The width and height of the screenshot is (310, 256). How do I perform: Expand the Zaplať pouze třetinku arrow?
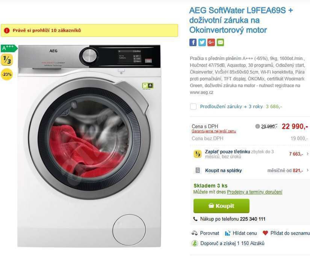pyautogui.click(x=307, y=154)
